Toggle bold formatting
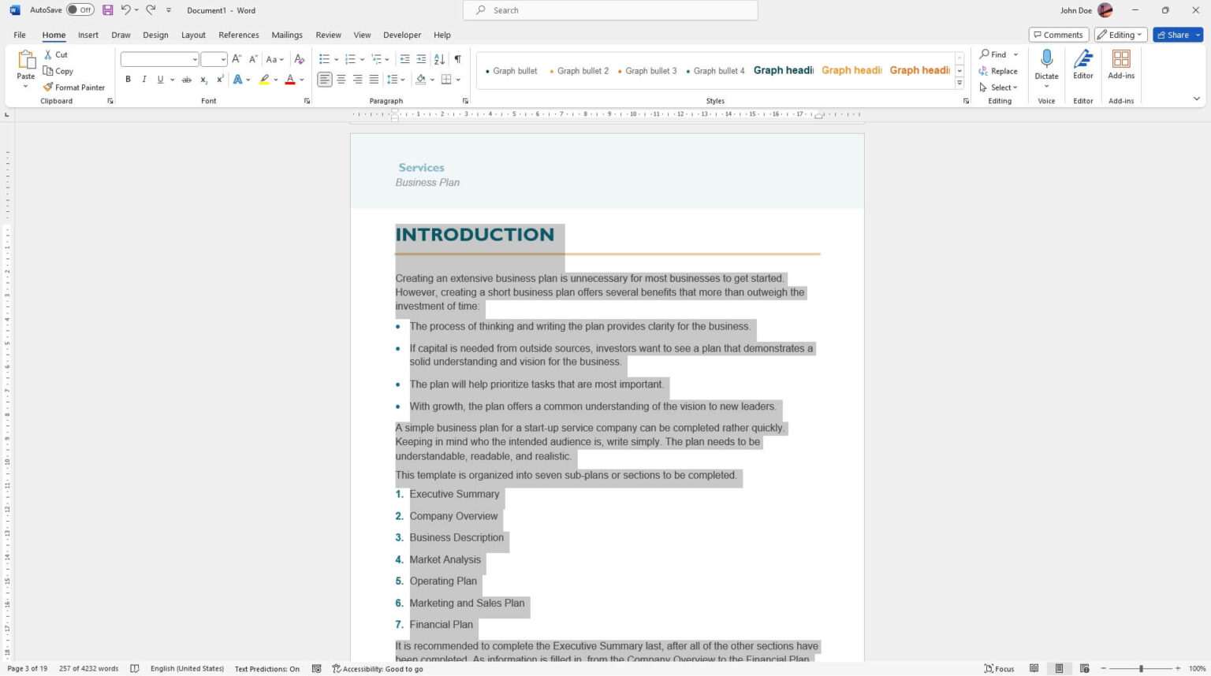Image resolution: width=1211 pixels, height=676 pixels. 128,79
